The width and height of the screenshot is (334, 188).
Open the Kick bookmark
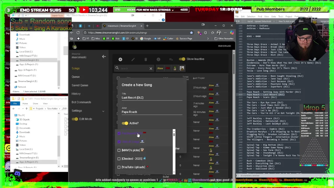[x=115, y=39]
